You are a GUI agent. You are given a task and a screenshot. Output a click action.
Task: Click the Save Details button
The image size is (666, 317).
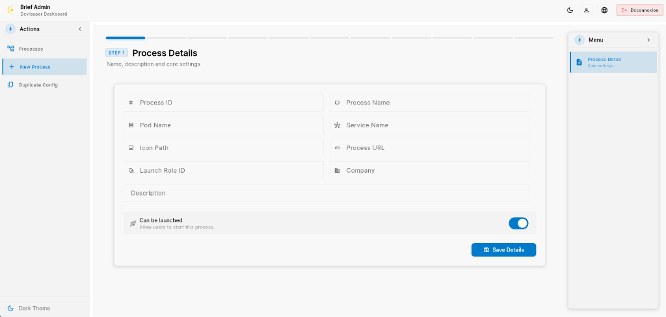[504, 250]
